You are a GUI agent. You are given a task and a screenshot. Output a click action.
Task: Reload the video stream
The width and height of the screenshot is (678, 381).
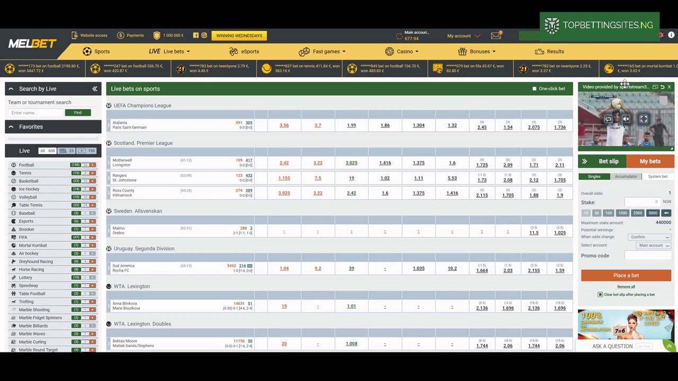tap(608, 119)
